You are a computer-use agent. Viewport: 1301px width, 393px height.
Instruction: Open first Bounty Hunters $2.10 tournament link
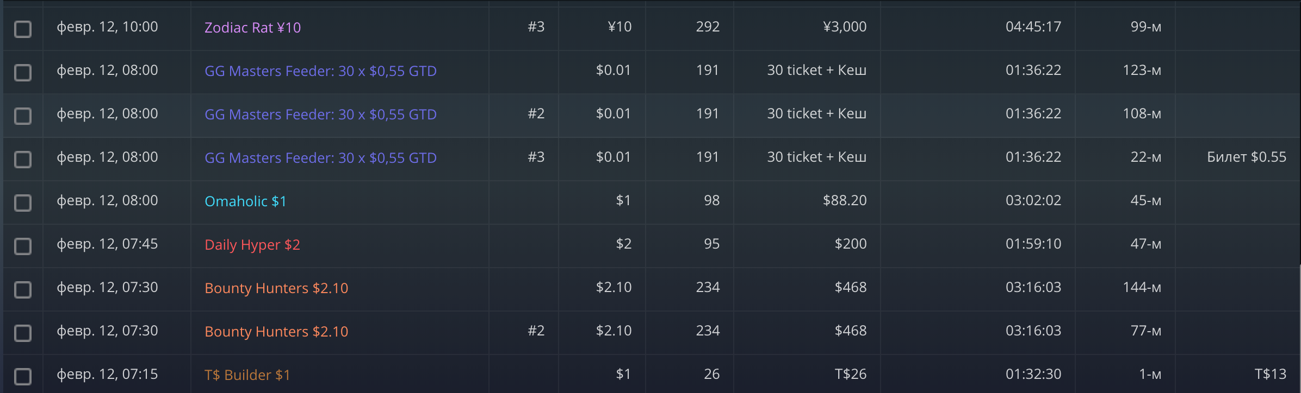276,288
